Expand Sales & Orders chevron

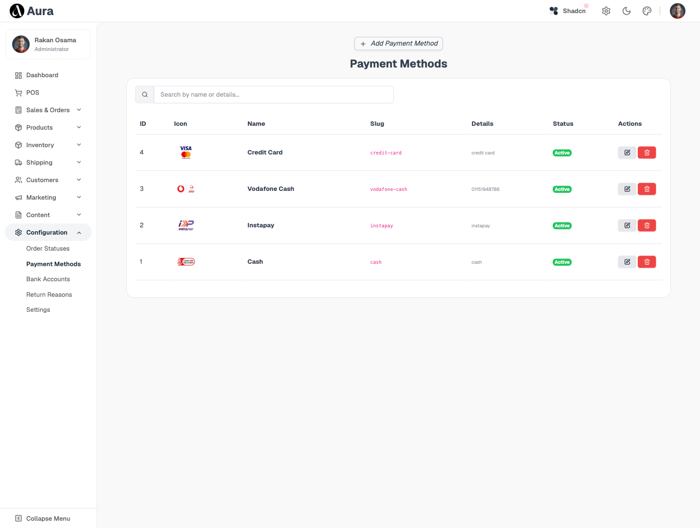click(79, 110)
